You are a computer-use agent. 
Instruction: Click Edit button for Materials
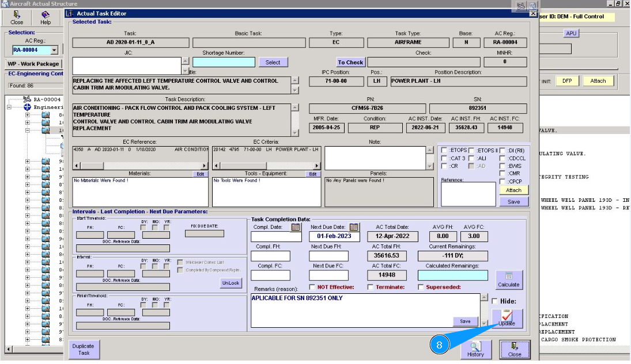(201, 174)
